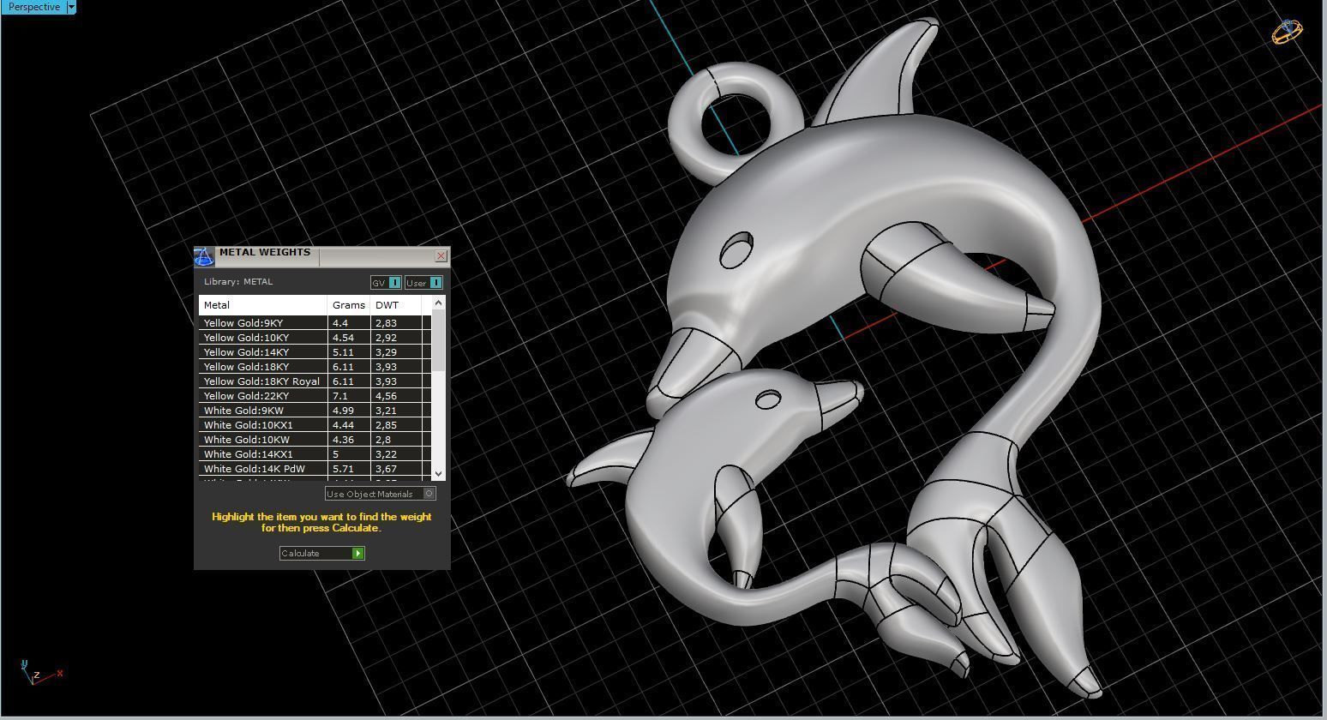Click the circle icon beside Use Object Materials
Viewport: 1327px width, 720px height.
coord(429,494)
